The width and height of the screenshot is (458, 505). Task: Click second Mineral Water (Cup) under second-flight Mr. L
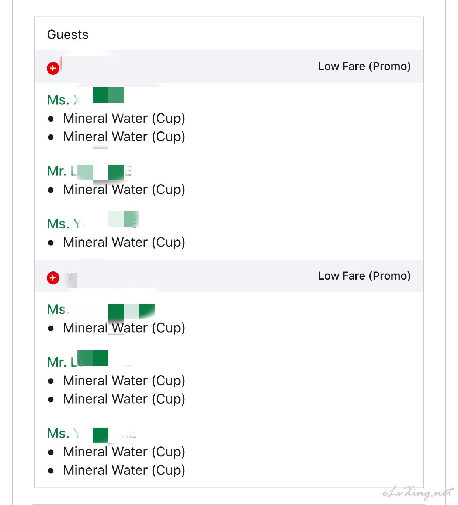[124, 399]
